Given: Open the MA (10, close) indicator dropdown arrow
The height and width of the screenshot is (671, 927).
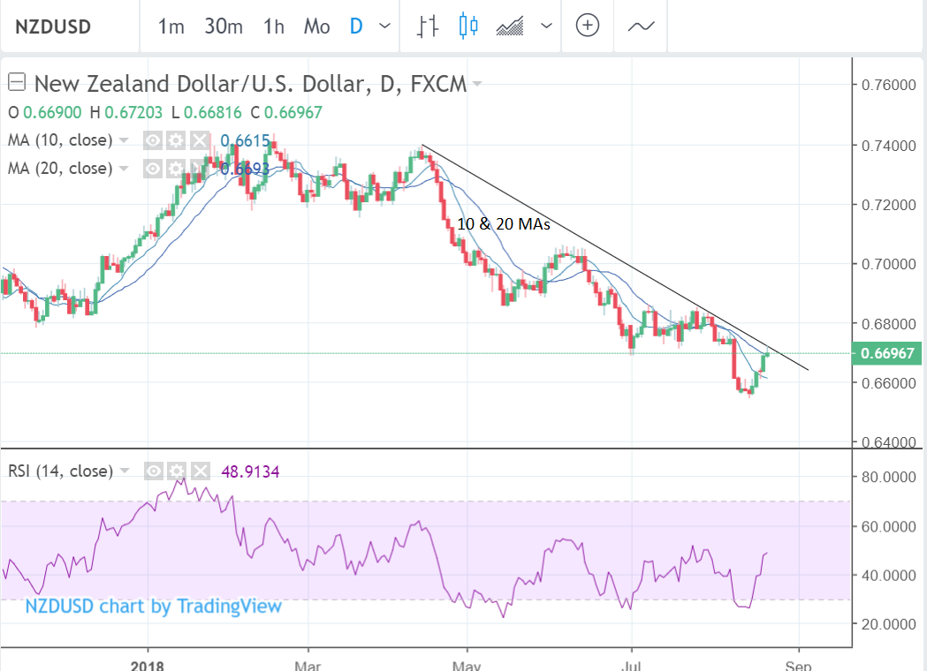Looking at the screenshot, I should coord(125,140).
